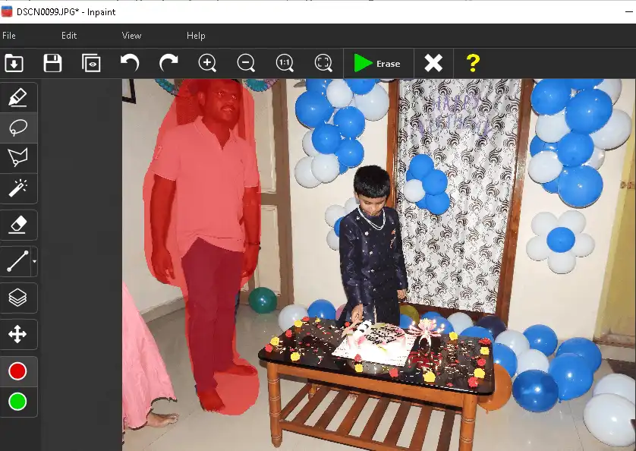The height and width of the screenshot is (451, 636).
Task: Open the Edit menu
Action: coord(69,36)
